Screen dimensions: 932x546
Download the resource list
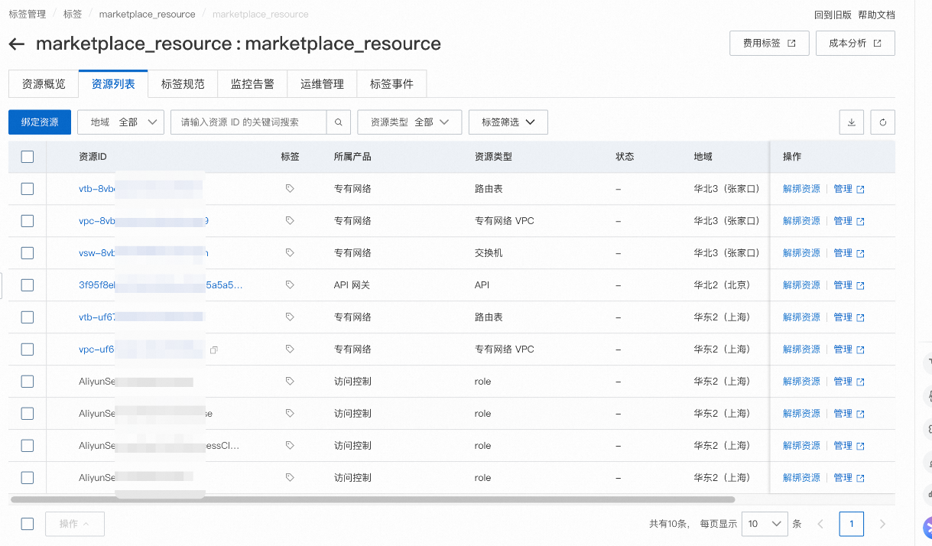(x=852, y=122)
